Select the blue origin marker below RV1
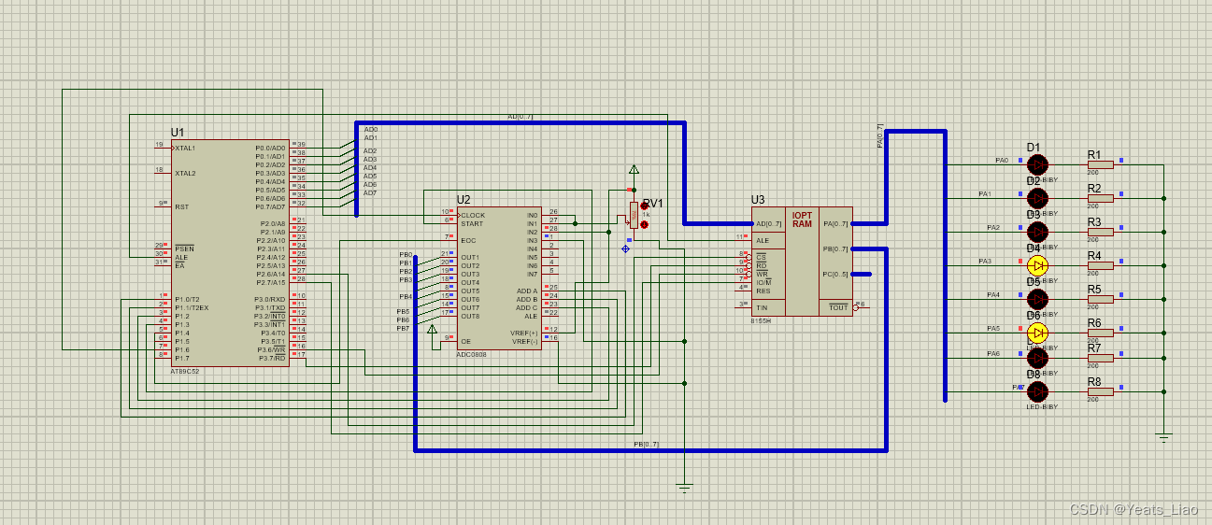This screenshot has width=1212, height=525. tap(625, 249)
